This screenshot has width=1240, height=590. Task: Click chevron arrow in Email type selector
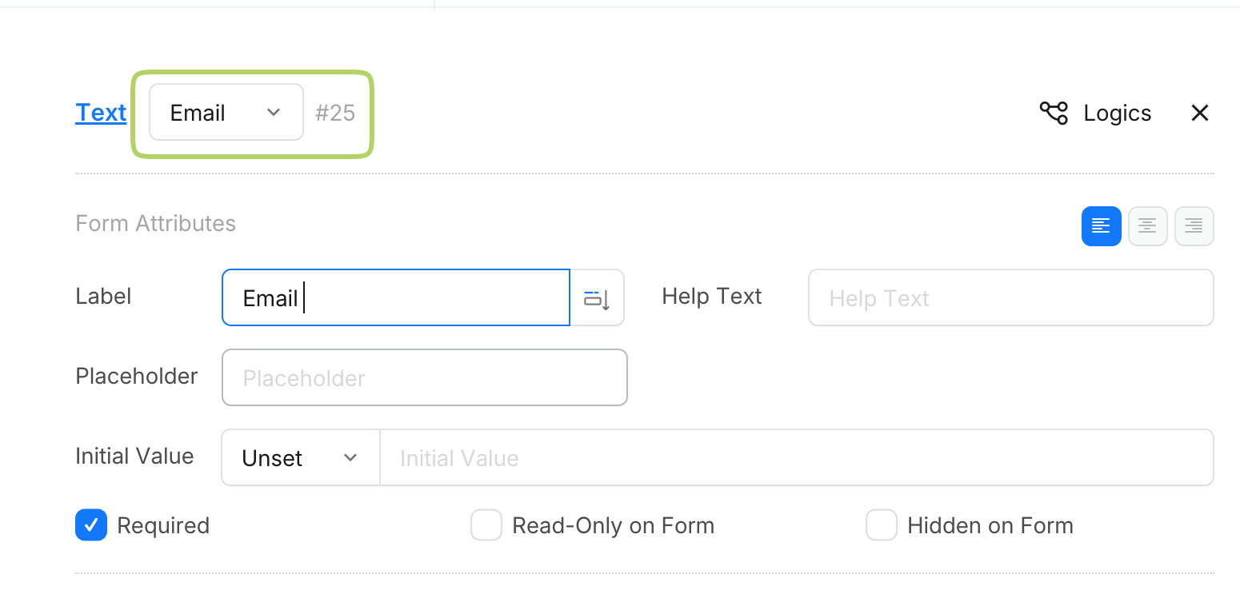tap(274, 113)
